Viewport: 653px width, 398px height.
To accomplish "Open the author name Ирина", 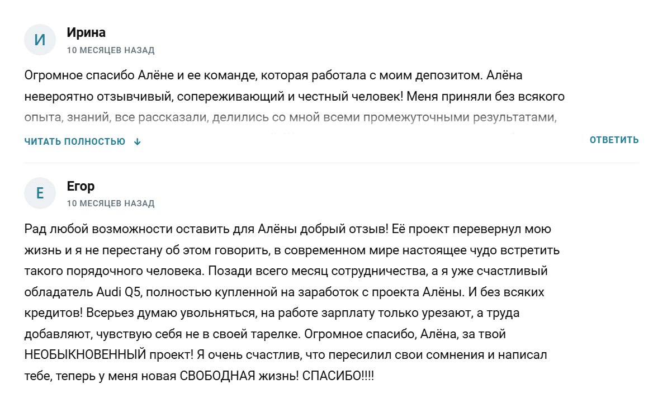I will 86,32.
